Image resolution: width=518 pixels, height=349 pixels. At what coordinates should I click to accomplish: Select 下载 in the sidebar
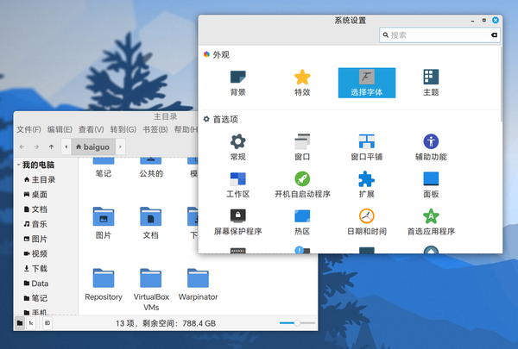pos(35,269)
